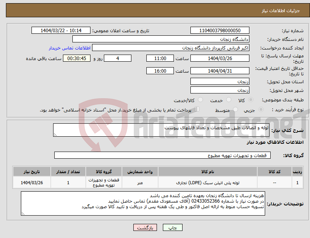Screen dimensions: 310x238
Task: Select the خدمت radio button
Action: click(229, 100)
